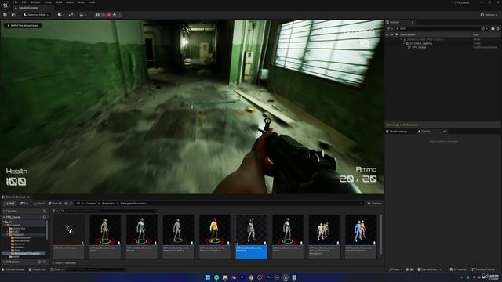The width and height of the screenshot is (502, 282).
Task: Select the yellow-shirt character blueprint thumbnail
Action: pos(214,237)
